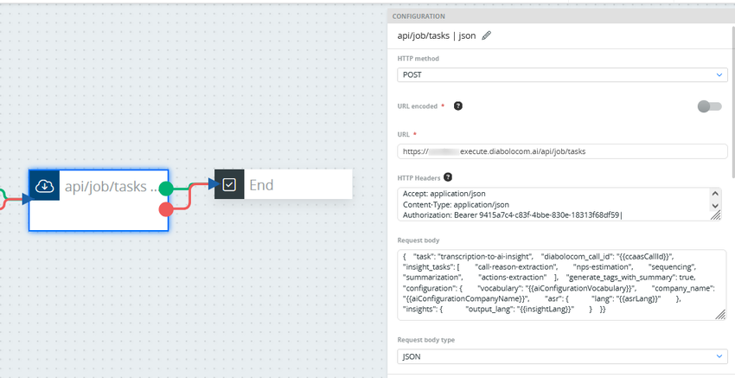Click inside the Request body text area
The height and width of the screenshot is (378, 735).
pos(561,285)
